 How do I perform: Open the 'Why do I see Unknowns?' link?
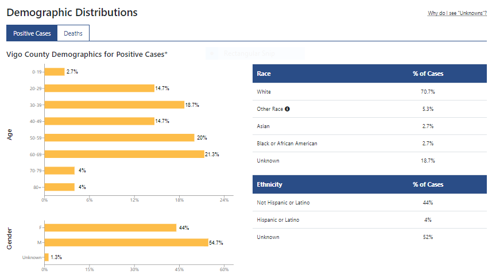tap(457, 13)
